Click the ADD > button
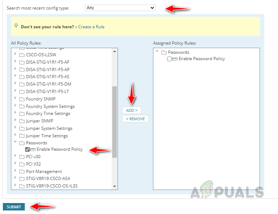The height and width of the screenshot is (214, 278). click(131, 110)
